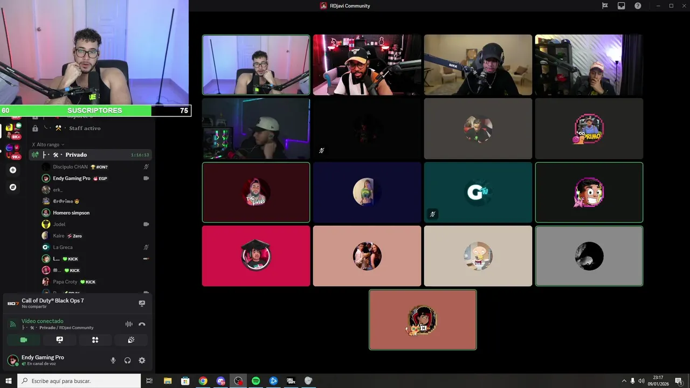Toggle the camera button in voice panel
690x388 pixels.
[x=24, y=340]
